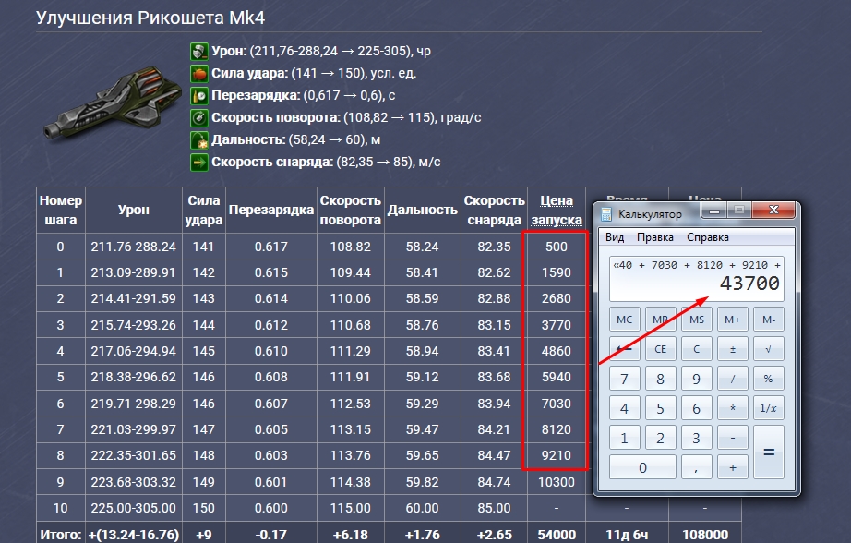The height and width of the screenshot is (543, 851).
Task: Click the Ricochet Mk4 turret image
Action: 113,104
